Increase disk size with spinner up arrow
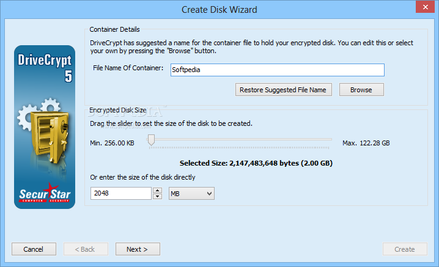439x267 pixels. [157, 190]
